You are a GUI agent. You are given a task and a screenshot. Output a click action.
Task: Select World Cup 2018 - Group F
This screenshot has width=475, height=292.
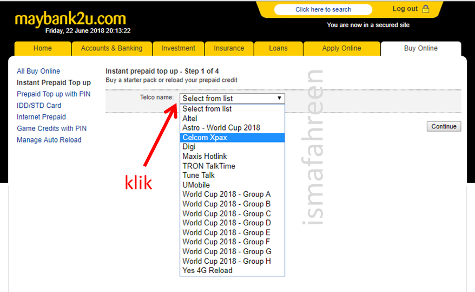click(232, 242)
